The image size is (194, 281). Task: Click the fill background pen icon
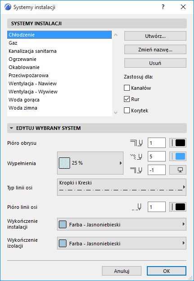click(x=137, y=170)
